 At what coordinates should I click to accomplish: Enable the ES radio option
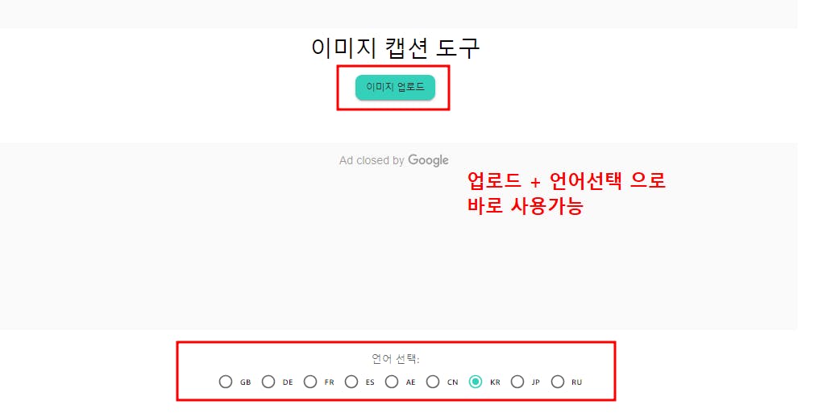(351, 382)
